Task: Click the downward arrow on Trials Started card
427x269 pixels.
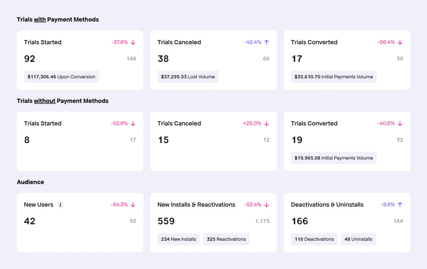Action: [133, 42]
